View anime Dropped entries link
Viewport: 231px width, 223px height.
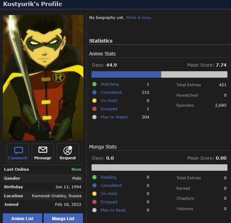pos(109,109)
